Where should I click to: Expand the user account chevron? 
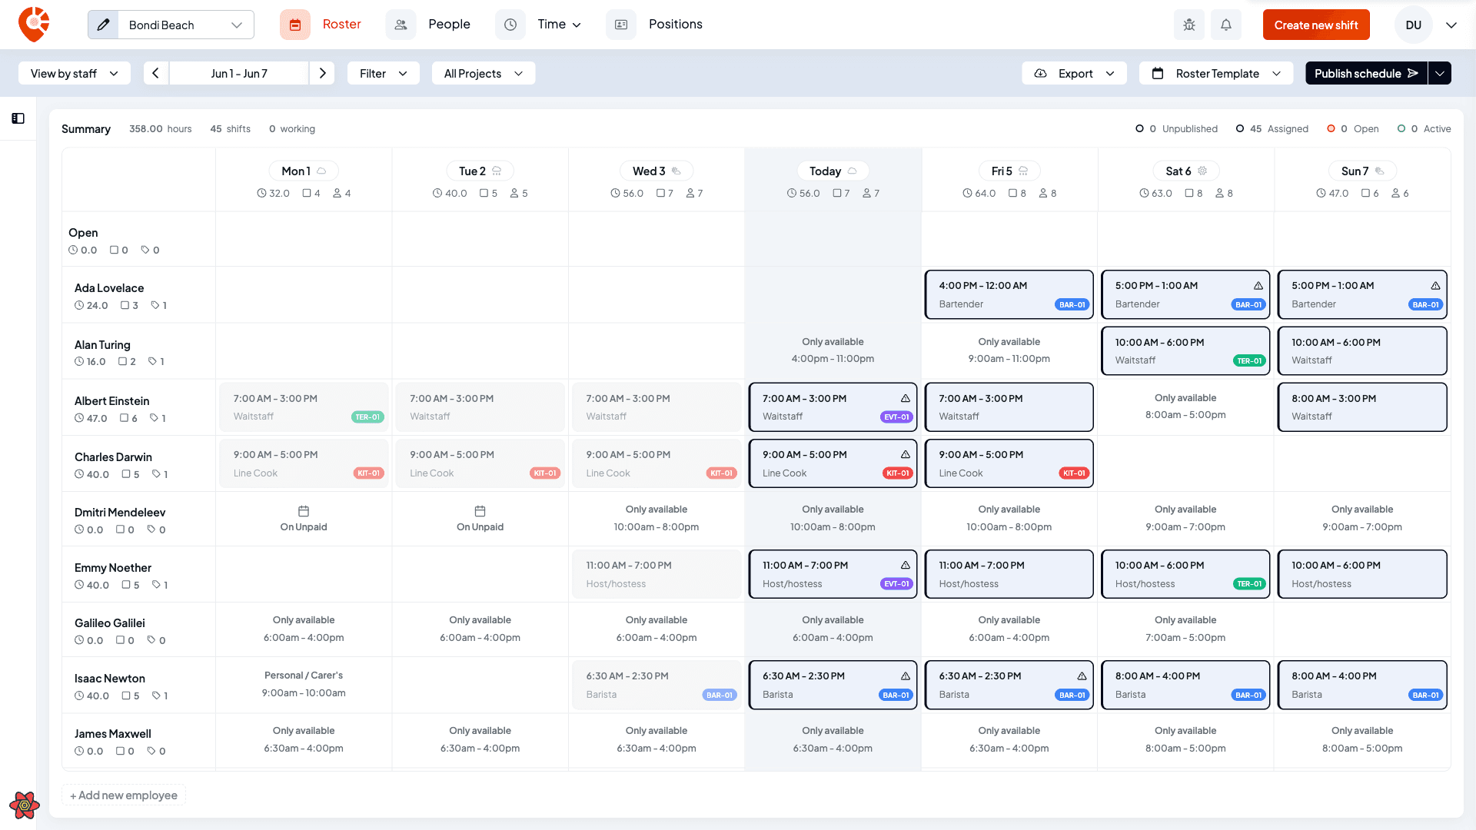pos(1451,25)
